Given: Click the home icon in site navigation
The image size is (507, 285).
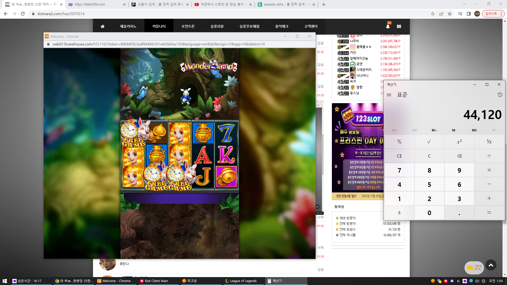Looking at the screenshot, I should pos(102,26).
